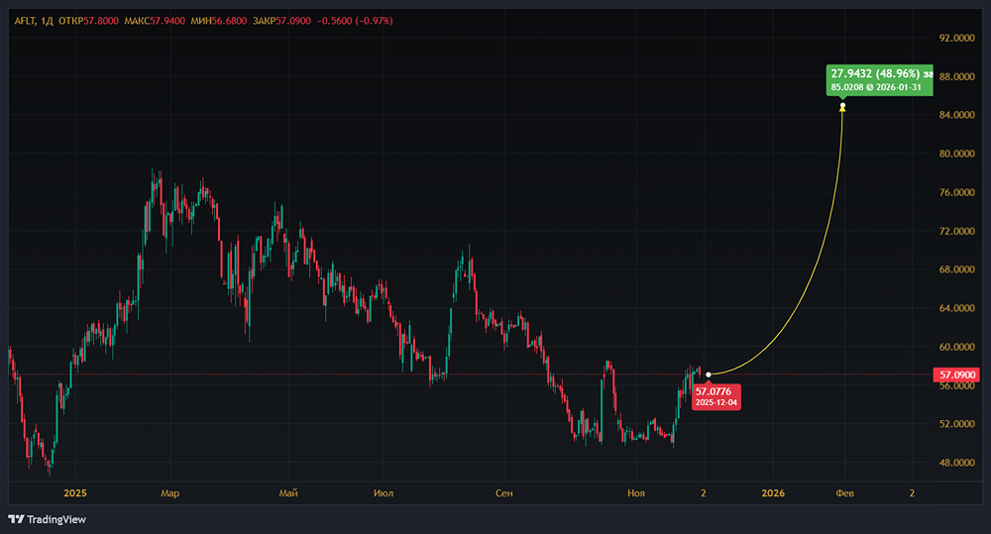The width and height of the screenshot is (991, 534).
Task: Click the Май label on time axis
Action: [x=288, y=493]
